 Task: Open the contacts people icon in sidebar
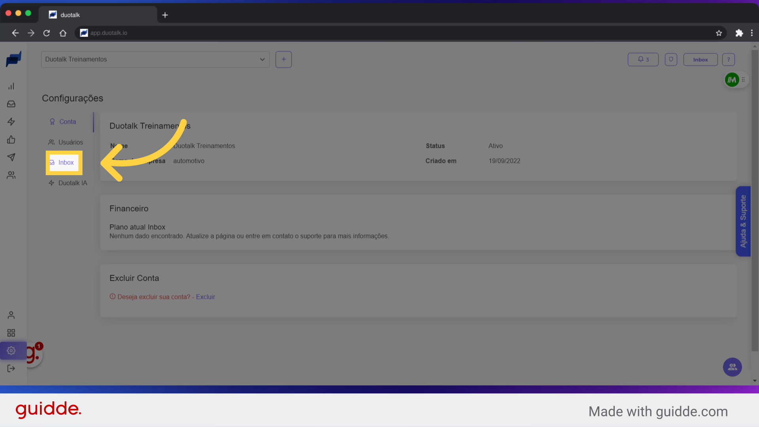pyautogui.click(x=11, y=175)
